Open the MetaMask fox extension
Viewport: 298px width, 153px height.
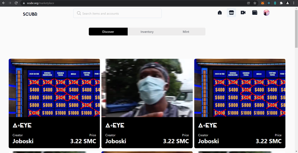point(263,3)
